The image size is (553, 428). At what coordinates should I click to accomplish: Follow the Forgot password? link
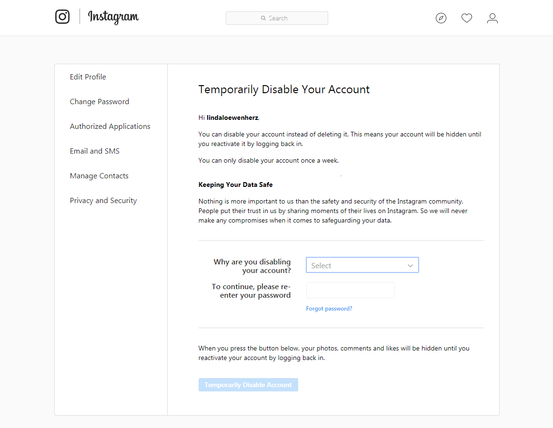[x=329, y=309]
